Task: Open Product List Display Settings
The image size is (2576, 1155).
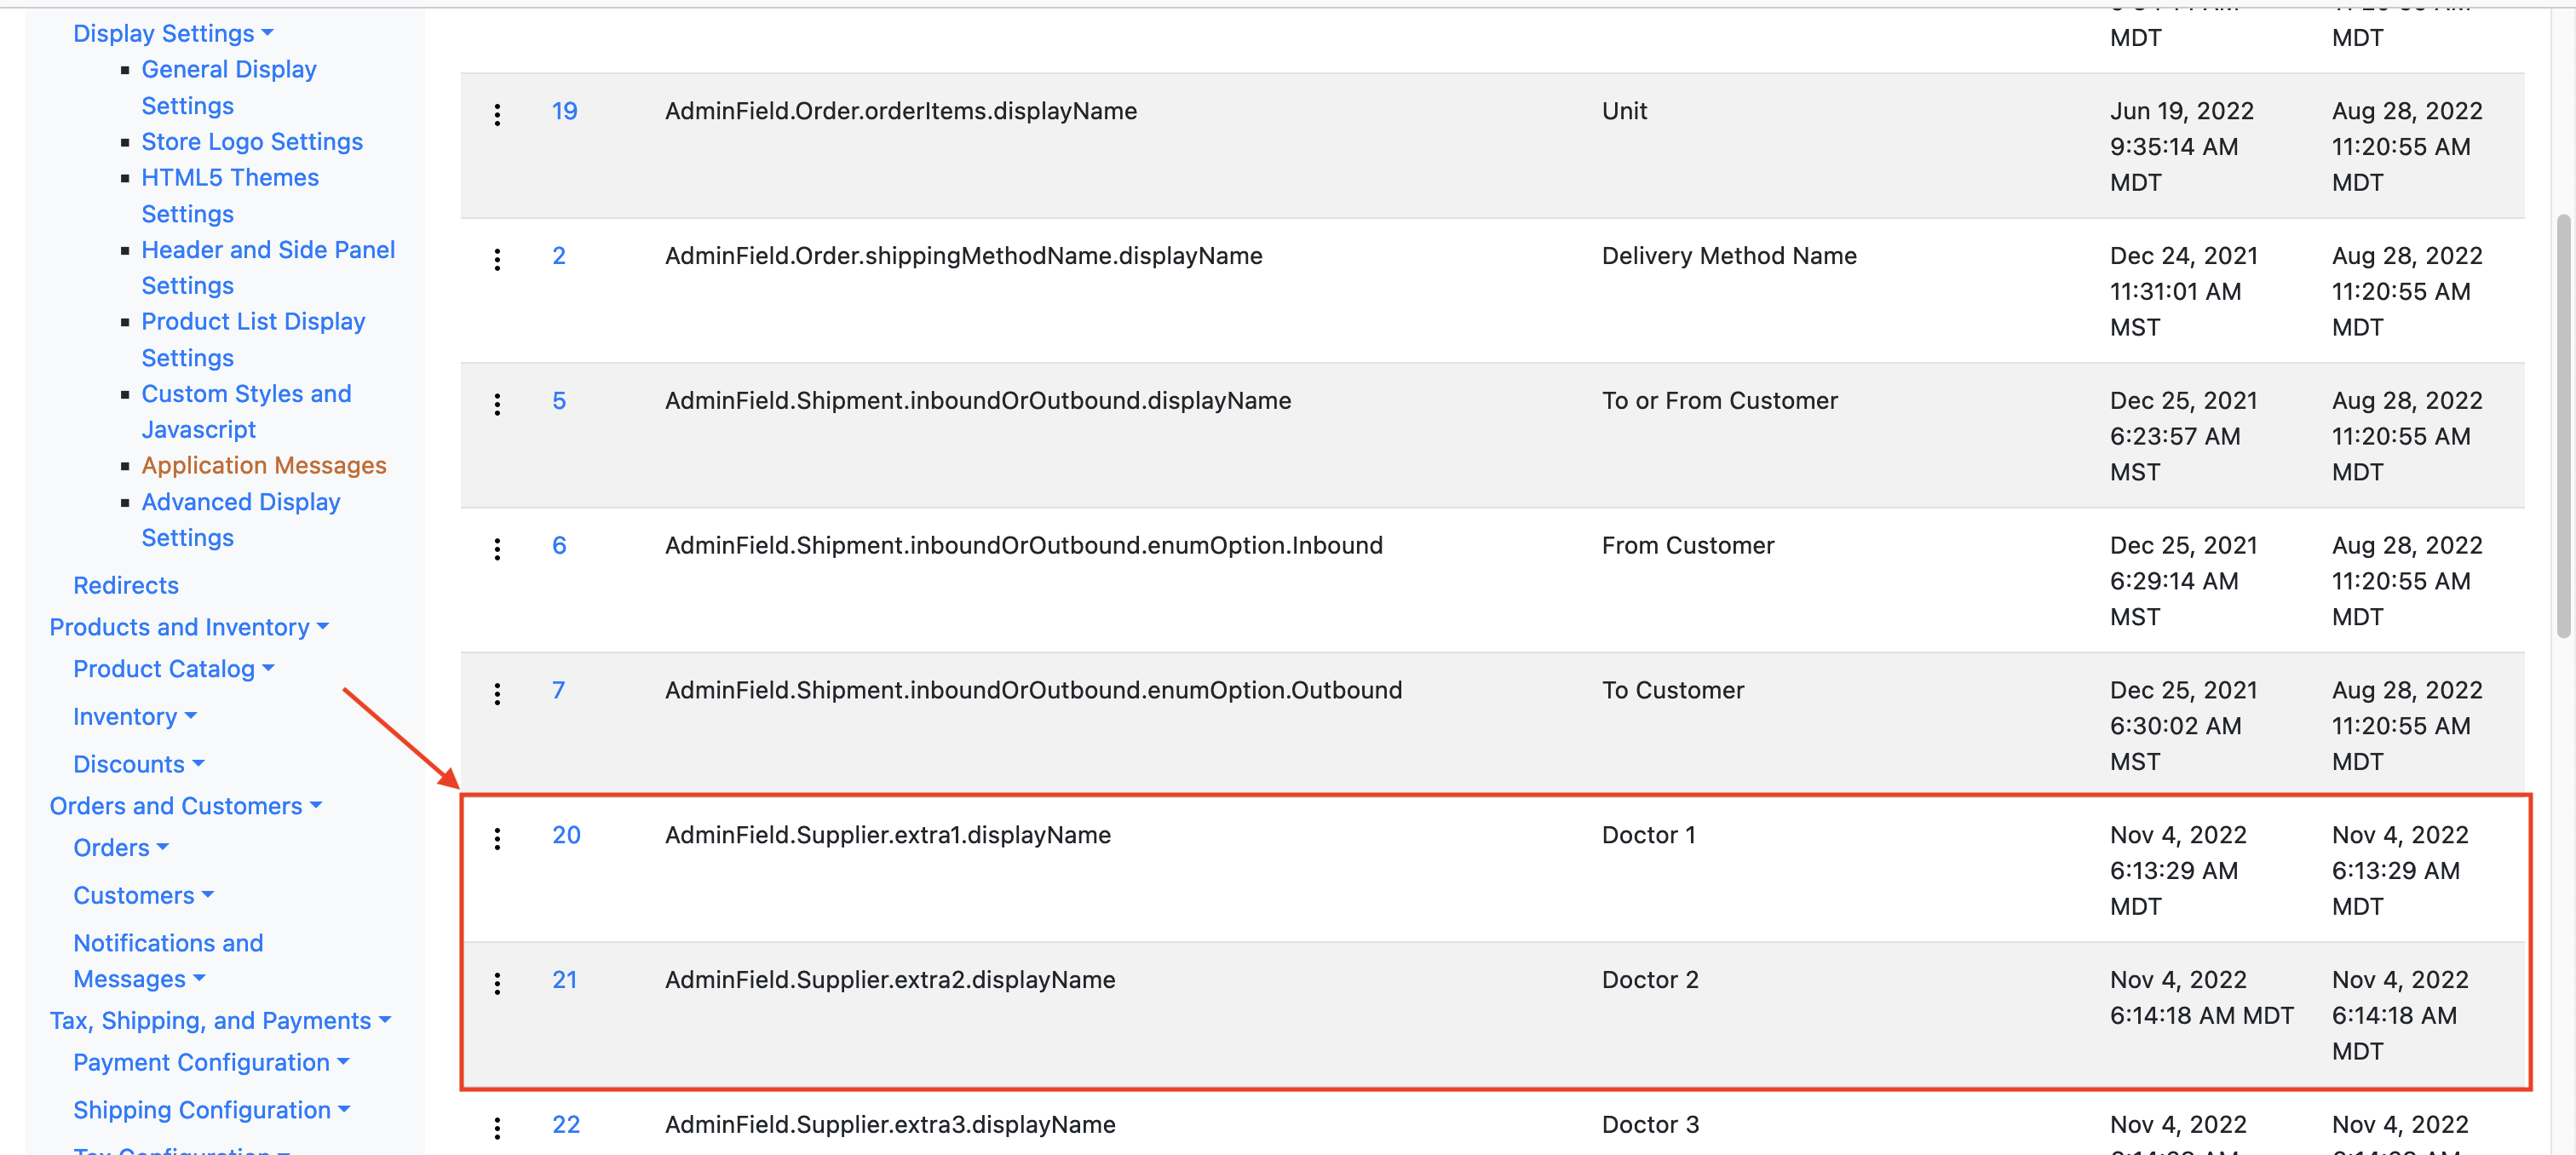Action: pos(253,339)
